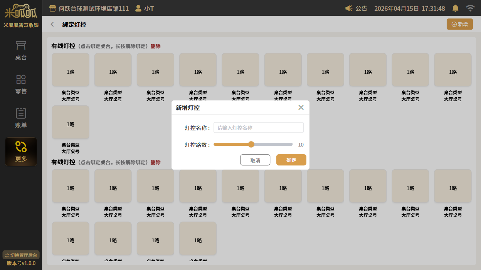Viewport: 481px width, 270px height.
Task: Open the 公告 announcement speaker icon
Action: pos(349,8)
